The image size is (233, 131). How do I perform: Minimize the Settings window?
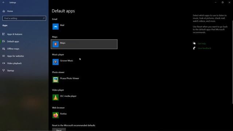tap(216, 3)
